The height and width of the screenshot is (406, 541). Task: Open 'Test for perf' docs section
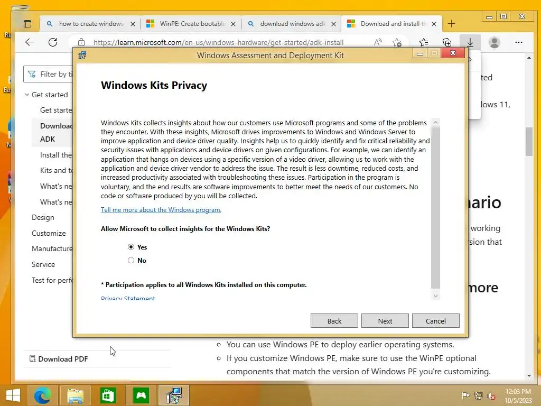click(x=52, y=280)
